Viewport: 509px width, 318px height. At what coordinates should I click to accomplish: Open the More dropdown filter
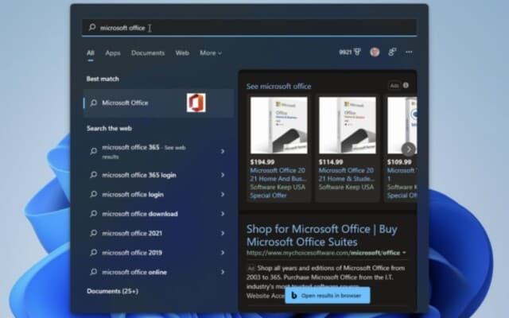click(x=211, y=53)
